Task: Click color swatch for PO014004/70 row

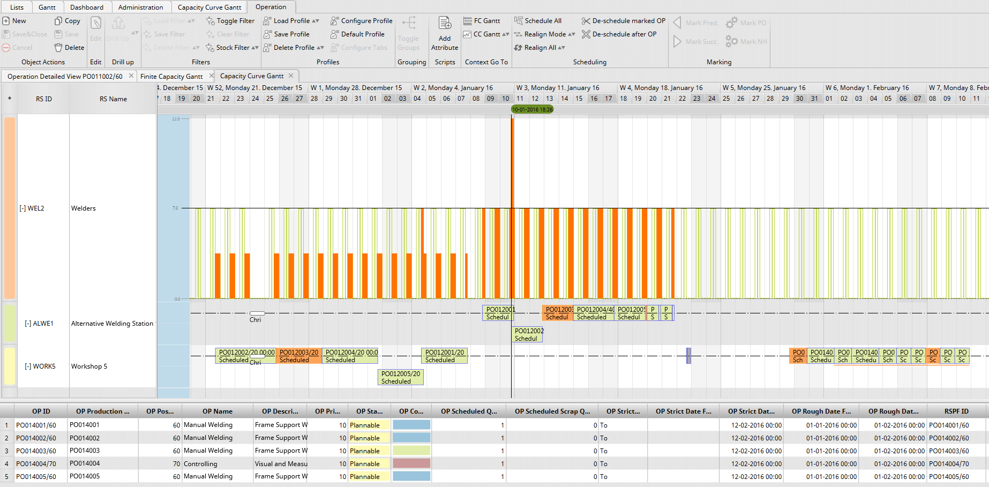Action: click(x=411, y=463)
